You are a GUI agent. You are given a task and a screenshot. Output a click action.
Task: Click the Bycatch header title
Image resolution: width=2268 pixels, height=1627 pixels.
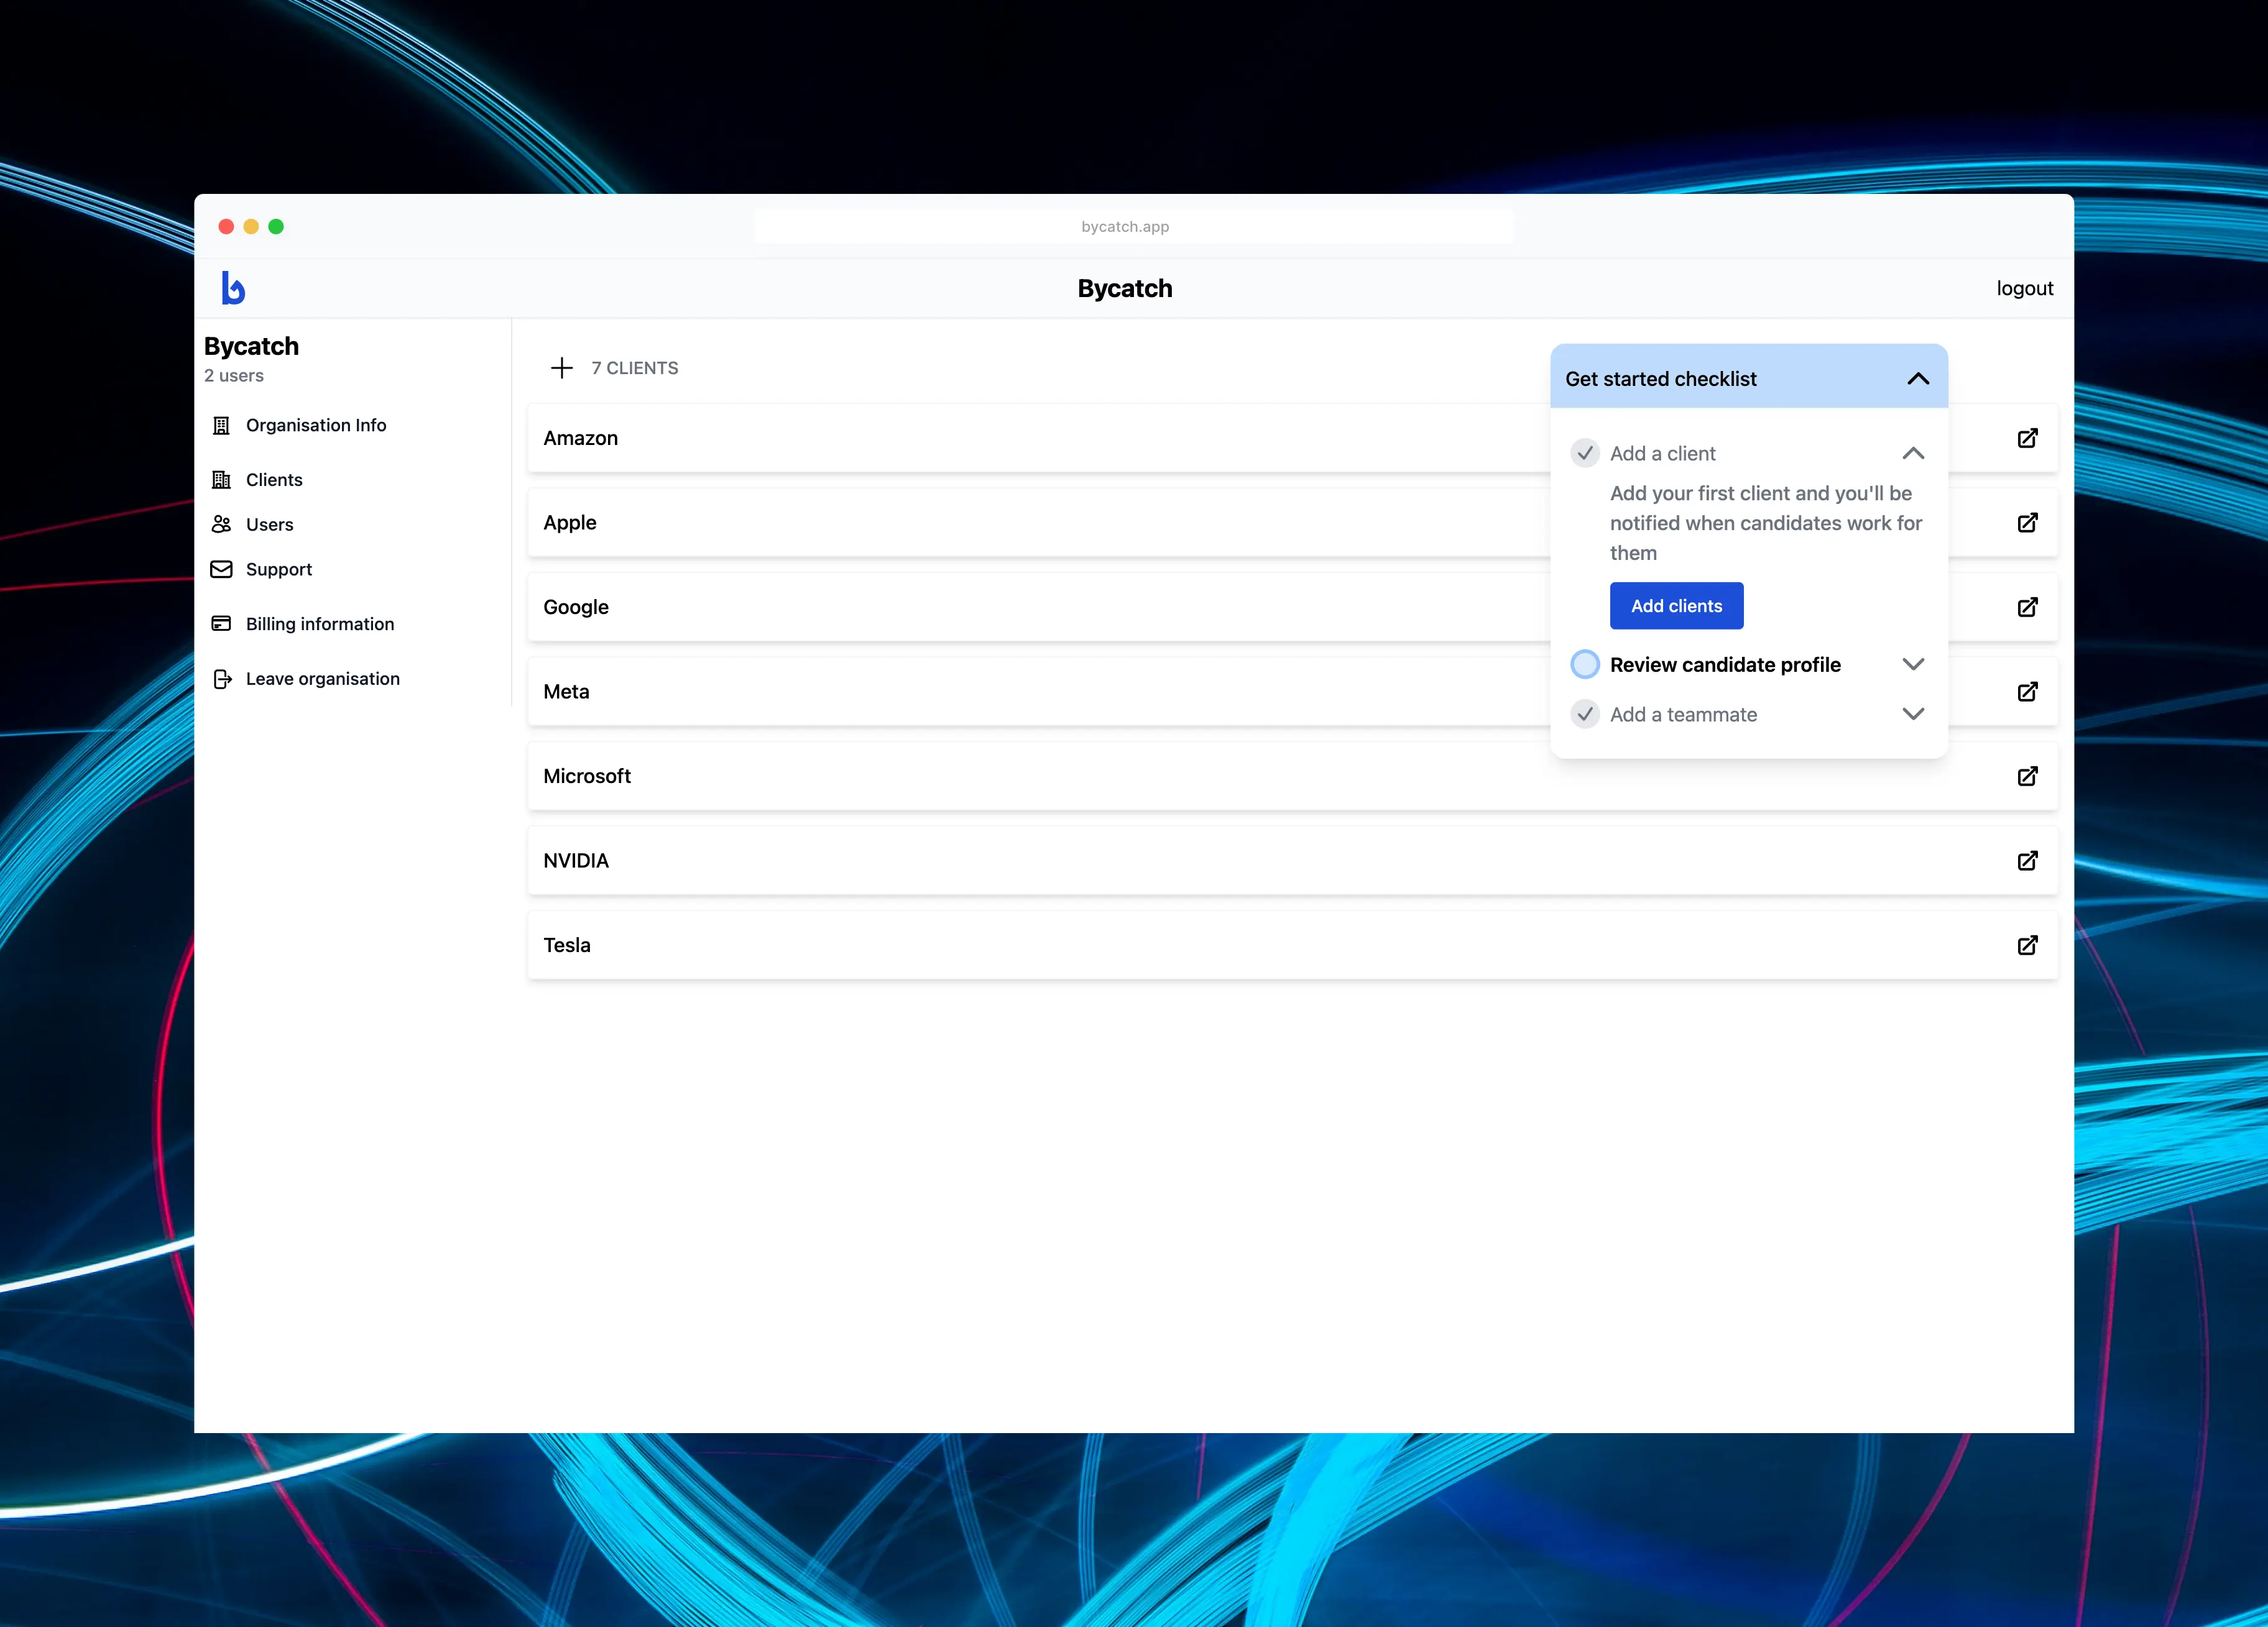pyautogui.click(x=1125, y=289)
